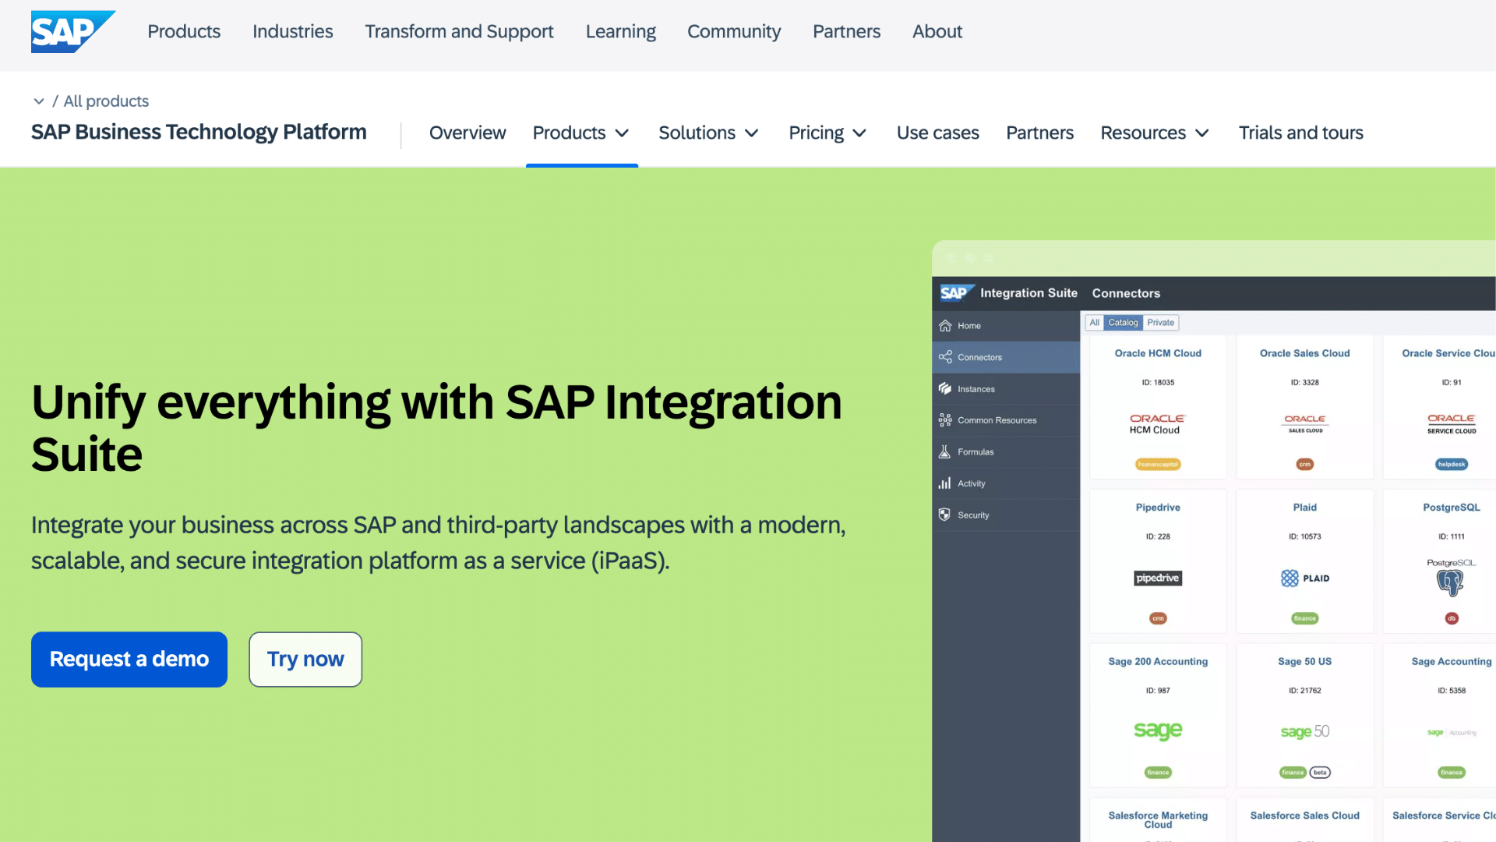Image resolution: width=1496 pixels, height=842 pixels.
Task: Show only Private connectors
Action: point(1159,322)
